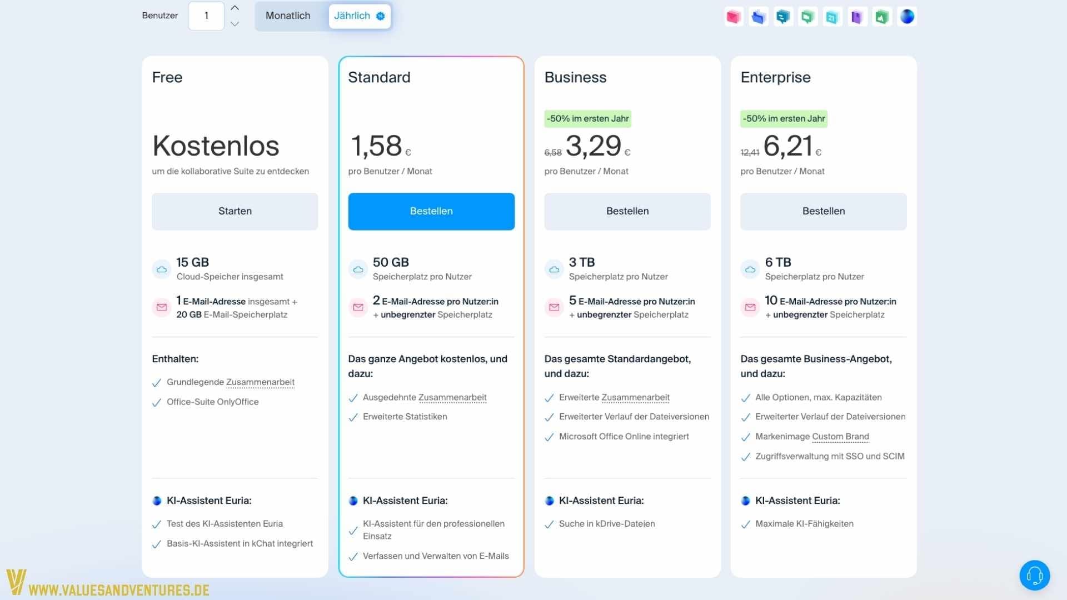Screen dimensions: 1067x600
Task: Open the blue kDrive folder icon
Action: coord(758,17)
